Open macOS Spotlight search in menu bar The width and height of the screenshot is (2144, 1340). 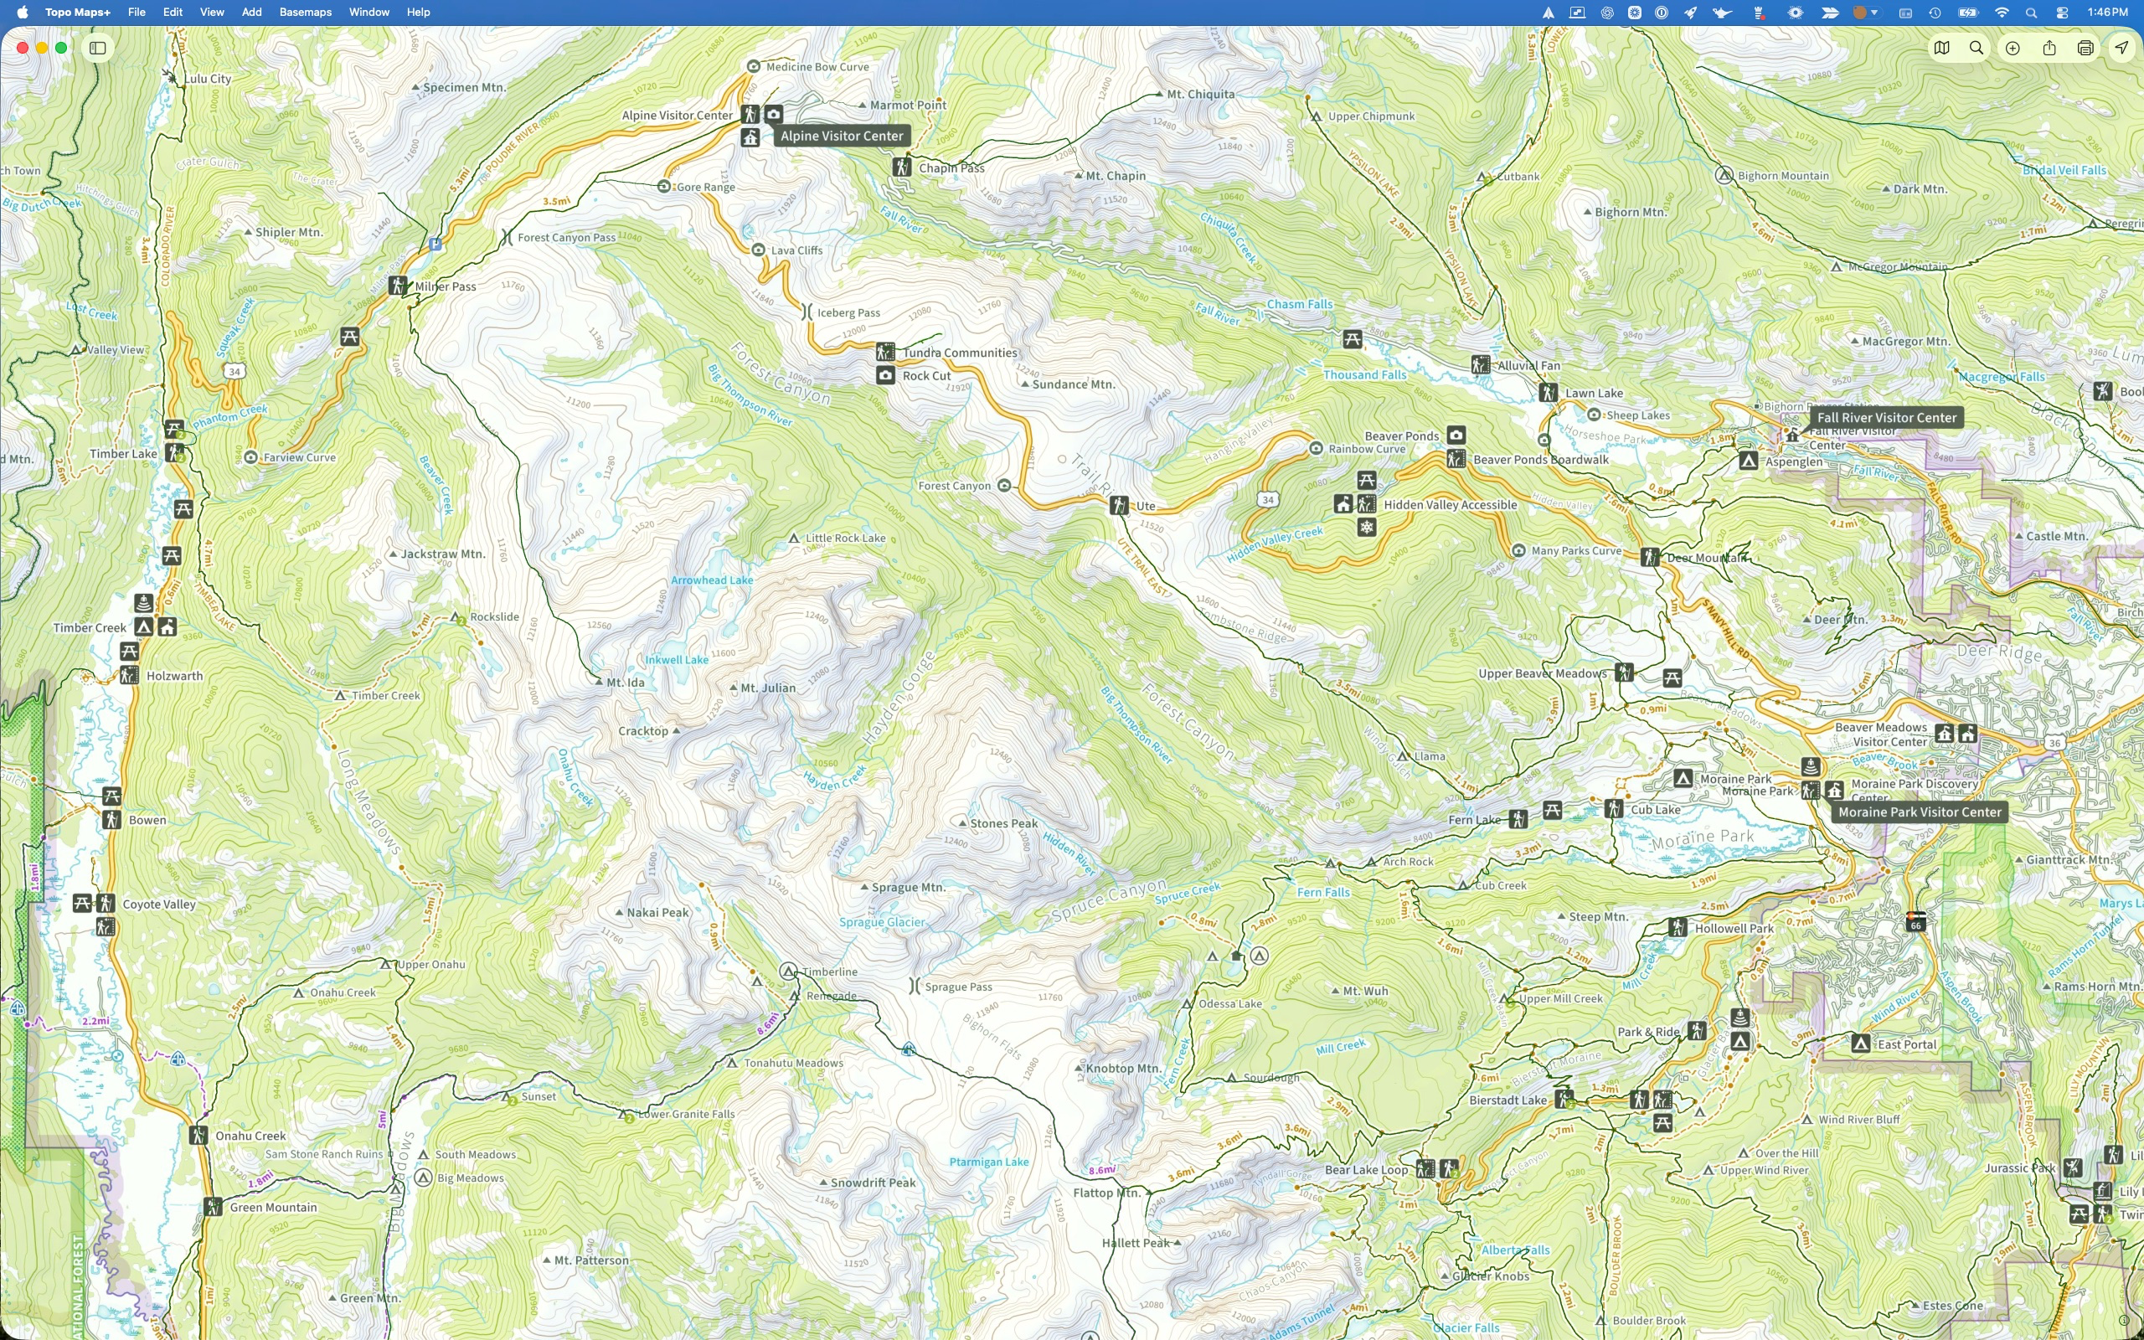(2031, 13)
